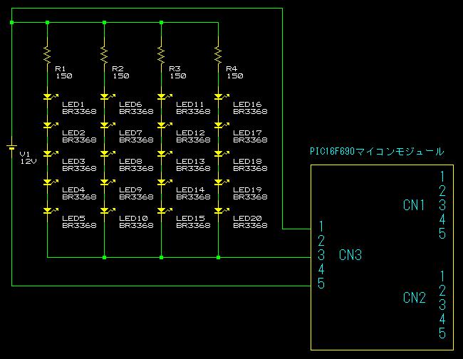Click the CN2 connector label
The height and width of the screenshot is (359, 463).
click(415, 298)
